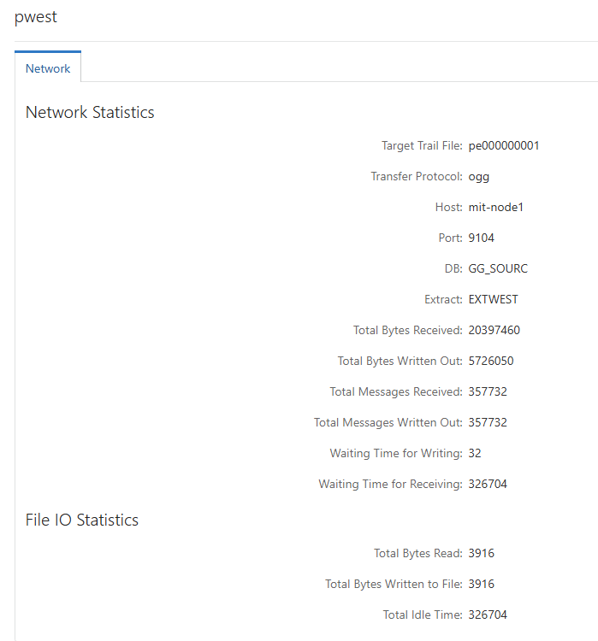This screenshot has width=598, height=641.
Task: Click the Waiting Time for Receiving value
Action: click(x=488, y=484)
